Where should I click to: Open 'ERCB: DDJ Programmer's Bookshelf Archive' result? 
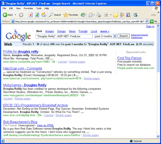[x=35, y=105]
